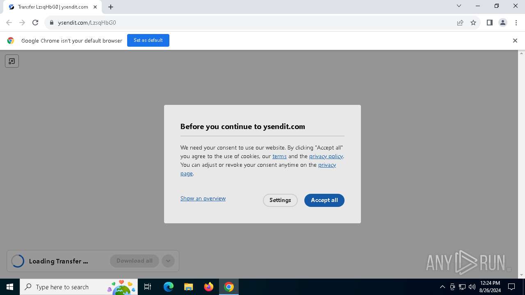
Task: Open Task View on taskbar
Action: coord(148,287)
